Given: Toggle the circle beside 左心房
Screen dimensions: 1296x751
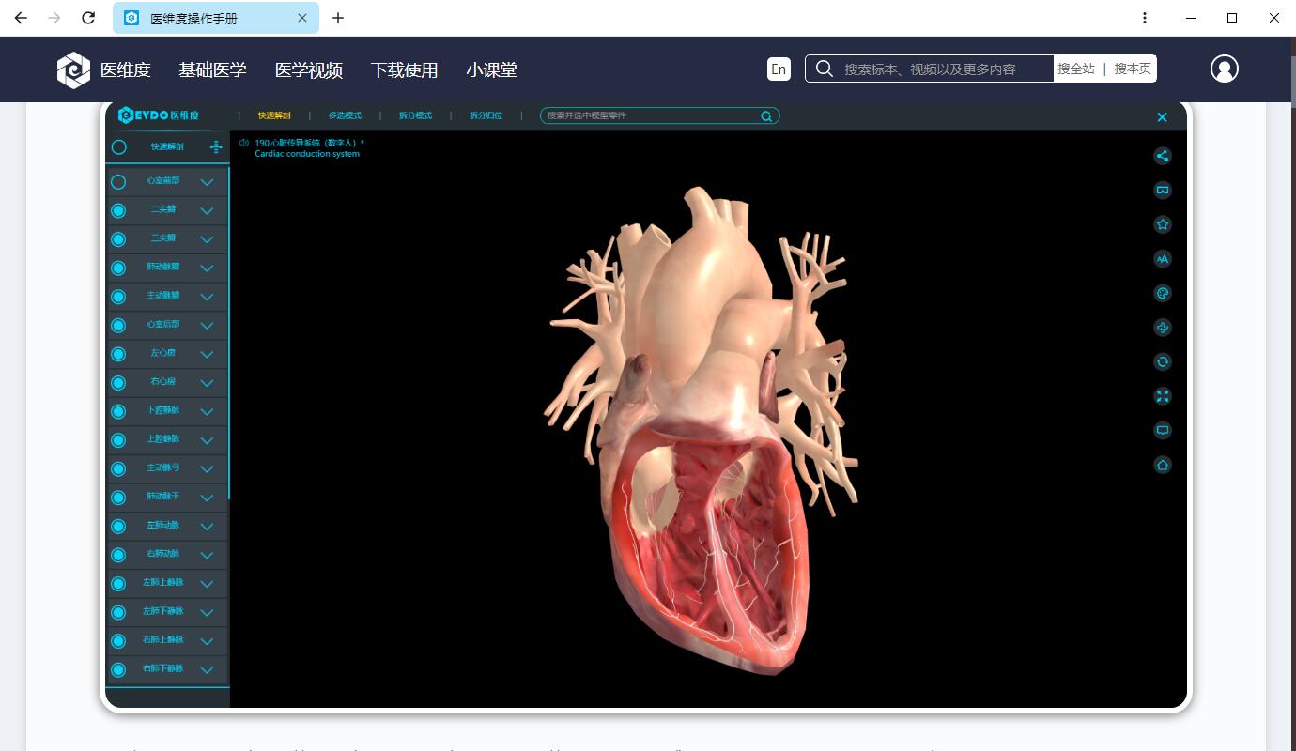Looking at the screenshot, I should click(x=118, y=353).
